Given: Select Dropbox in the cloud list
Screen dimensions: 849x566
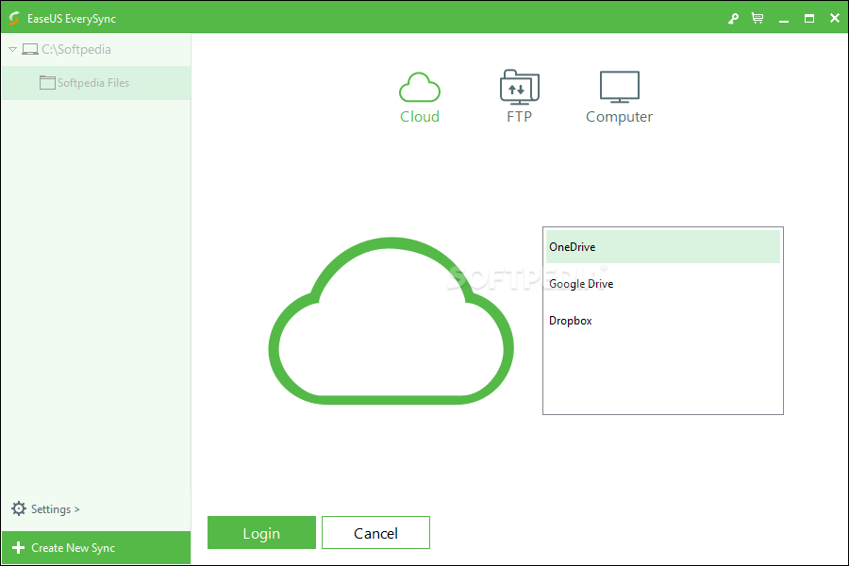Looking at the screenshot, I should tap(663, 320).
